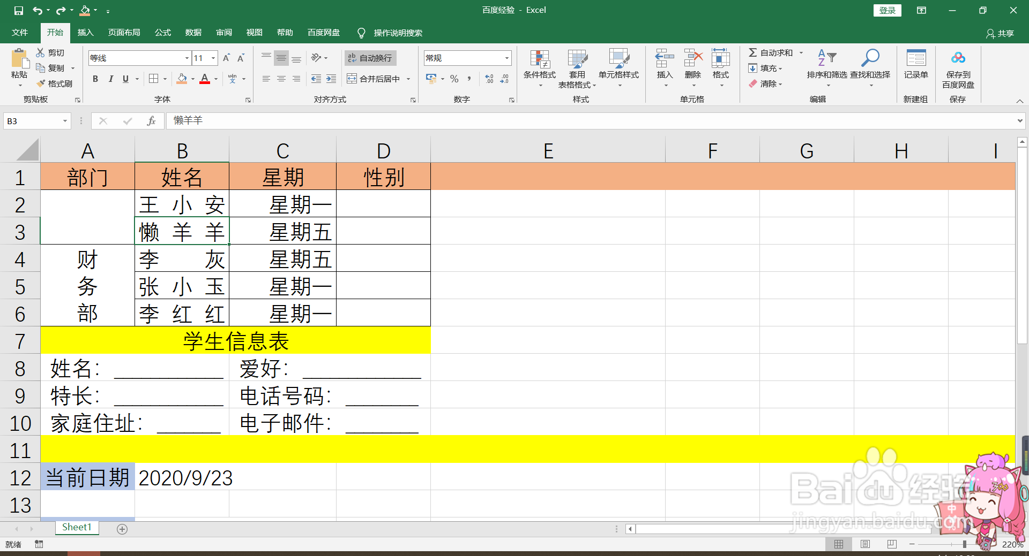The width and height of the screenshot is (1029, 556).
Task: Open the 文件 File menu
Action: (x=20, y=33)
